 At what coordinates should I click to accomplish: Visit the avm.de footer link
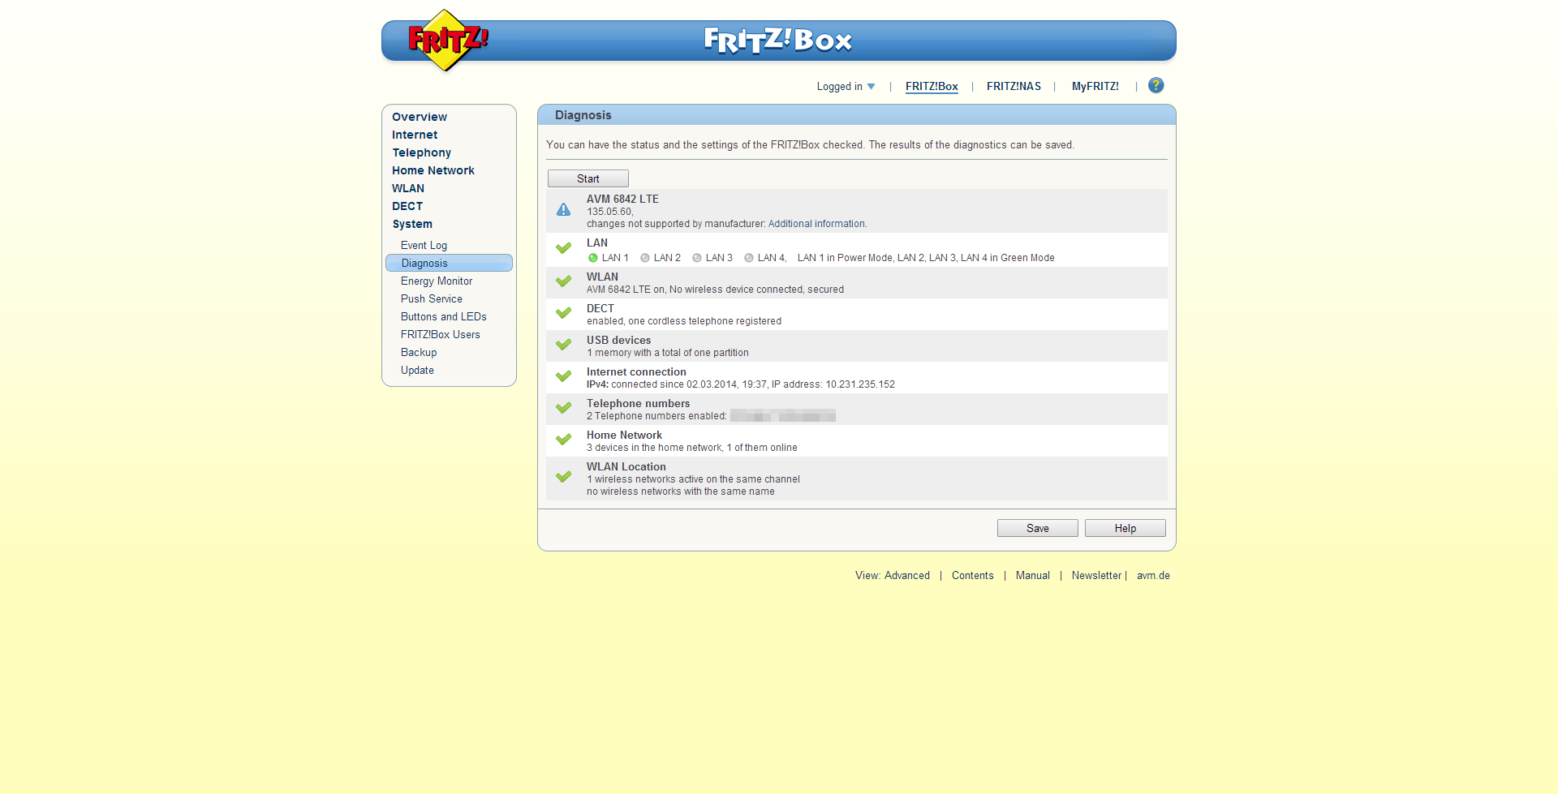pyautogui.click(x=1153, y=576)
